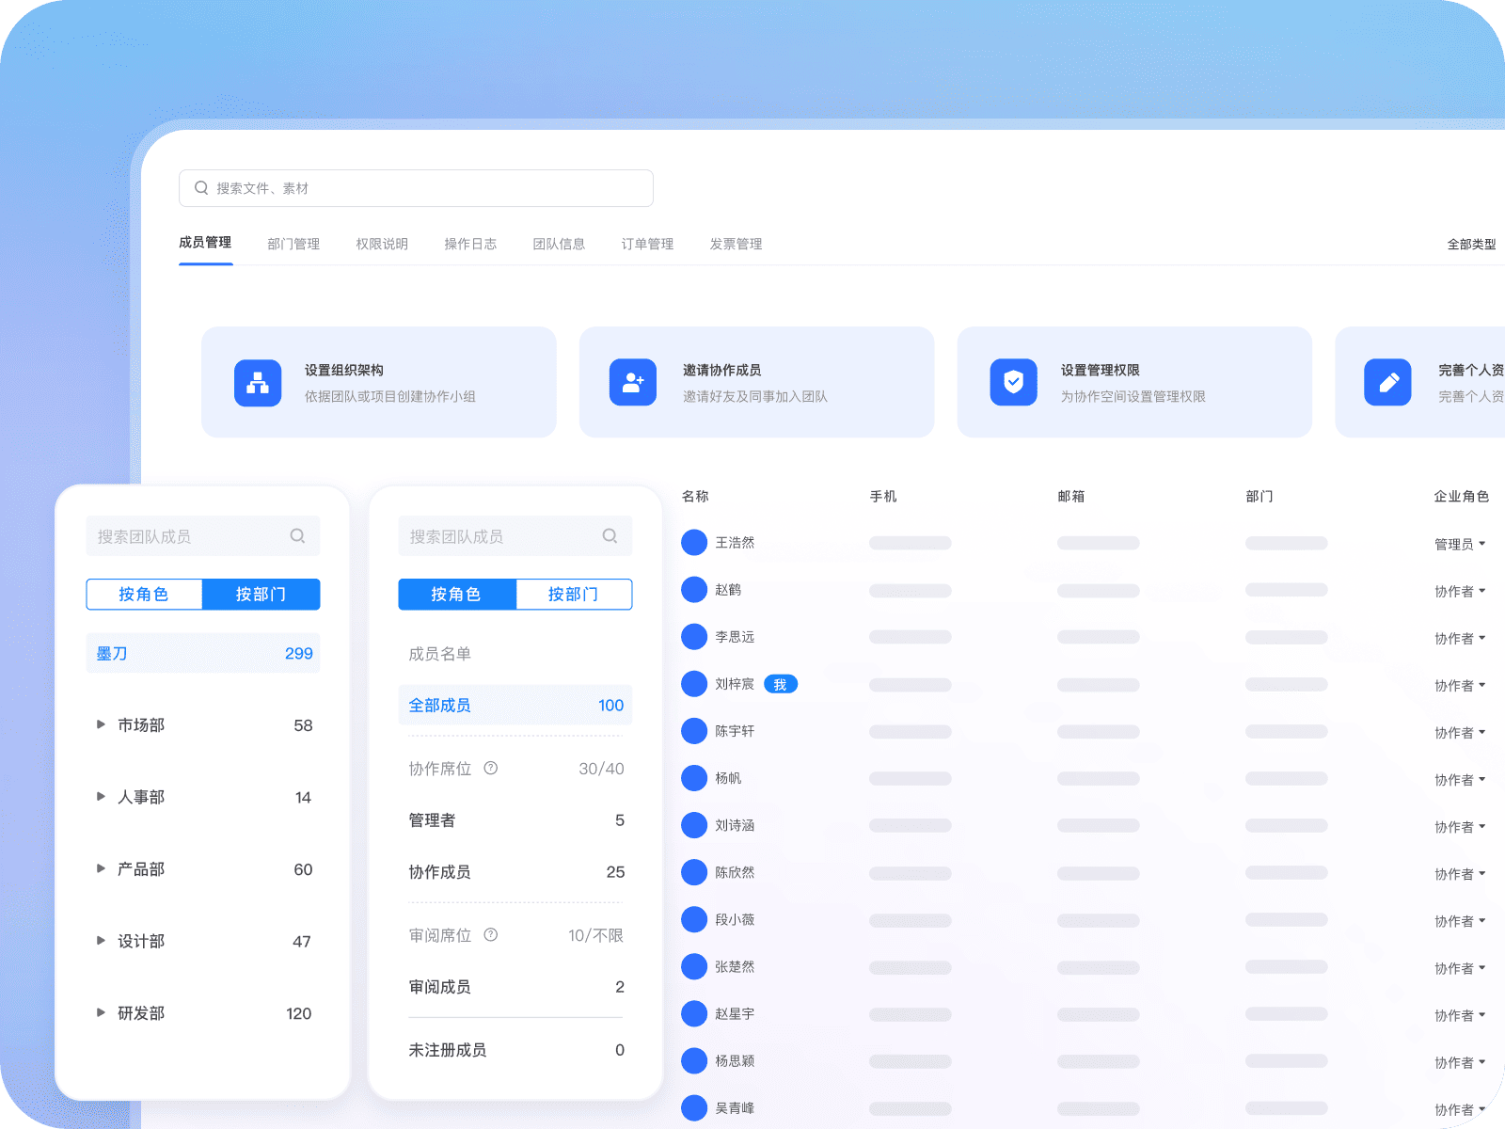
Task: Select the 管理者 5 row
Action: 515,820
